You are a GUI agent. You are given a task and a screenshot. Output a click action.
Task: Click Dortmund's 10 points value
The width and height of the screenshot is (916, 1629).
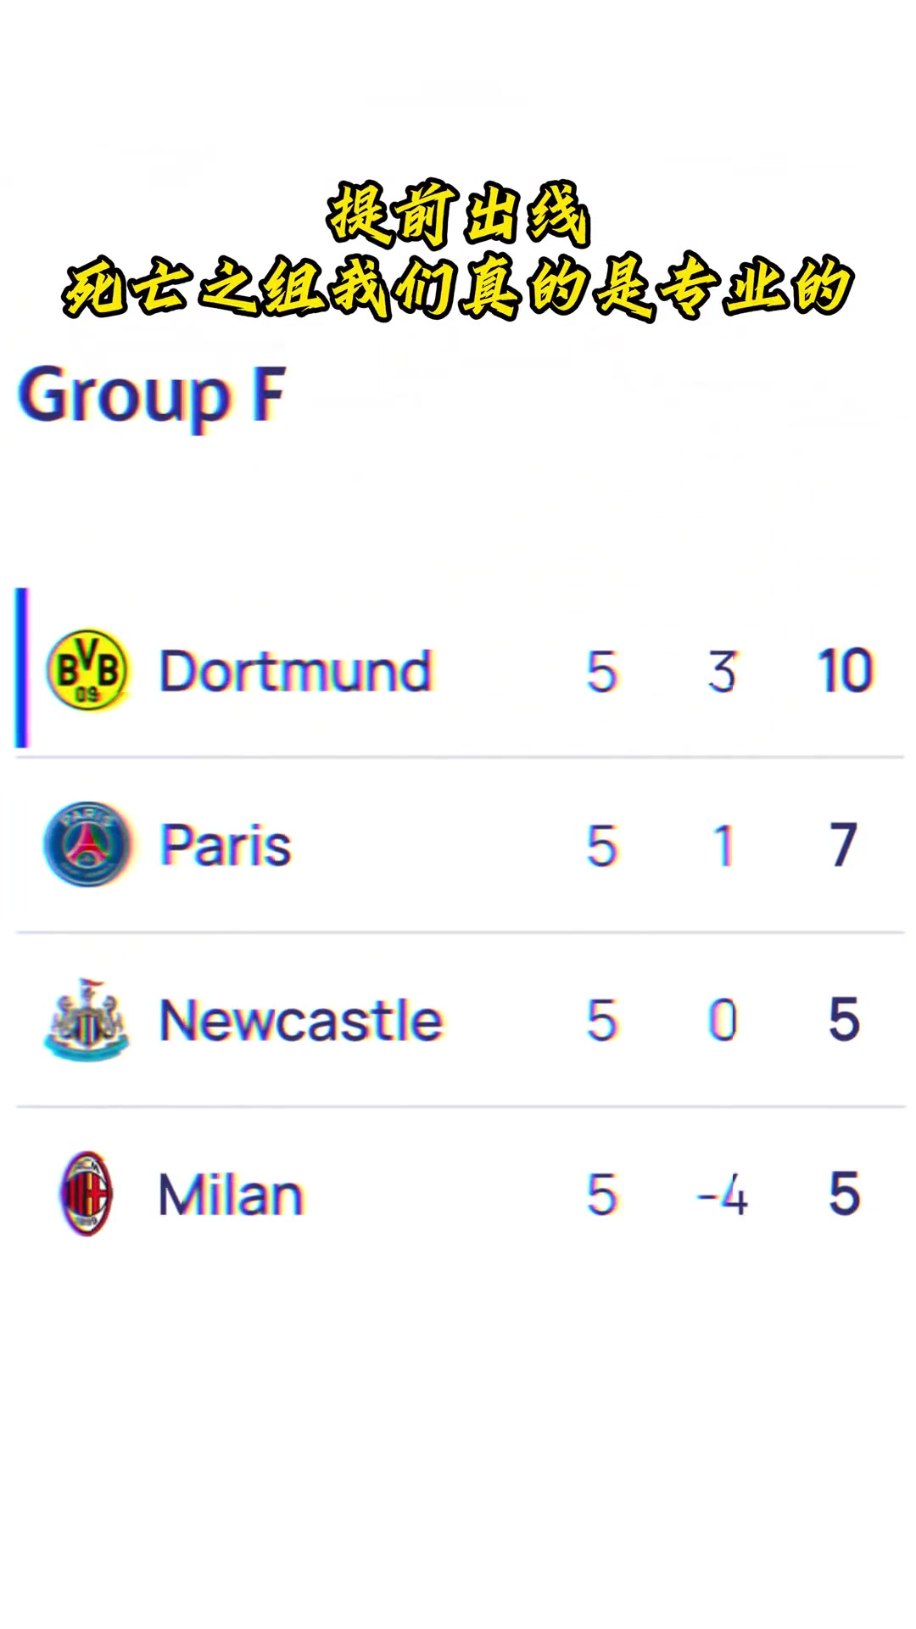pos(845,671)
